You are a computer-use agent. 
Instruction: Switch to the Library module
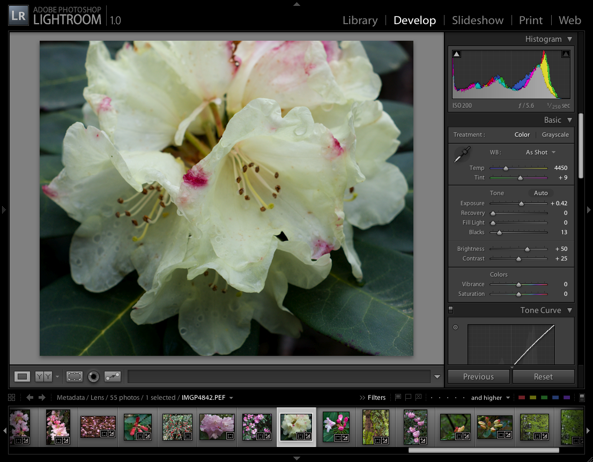tap(360, 20)
